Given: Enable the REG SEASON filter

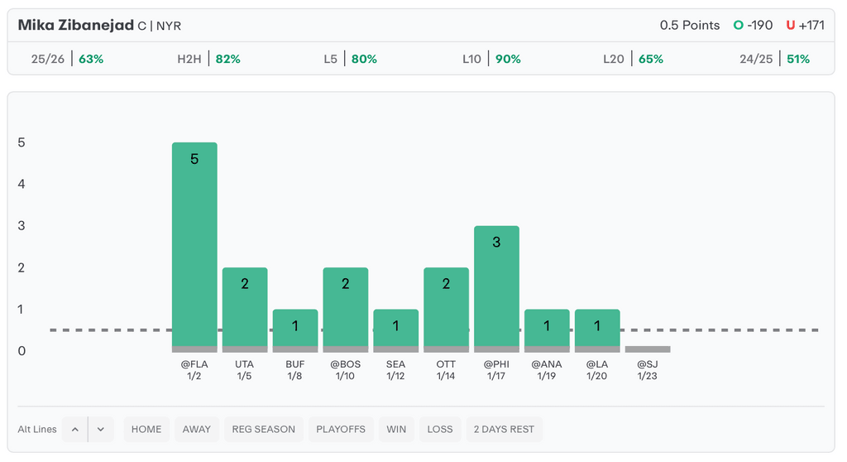Looking at the screenshot, I should [x=263, y=429].
